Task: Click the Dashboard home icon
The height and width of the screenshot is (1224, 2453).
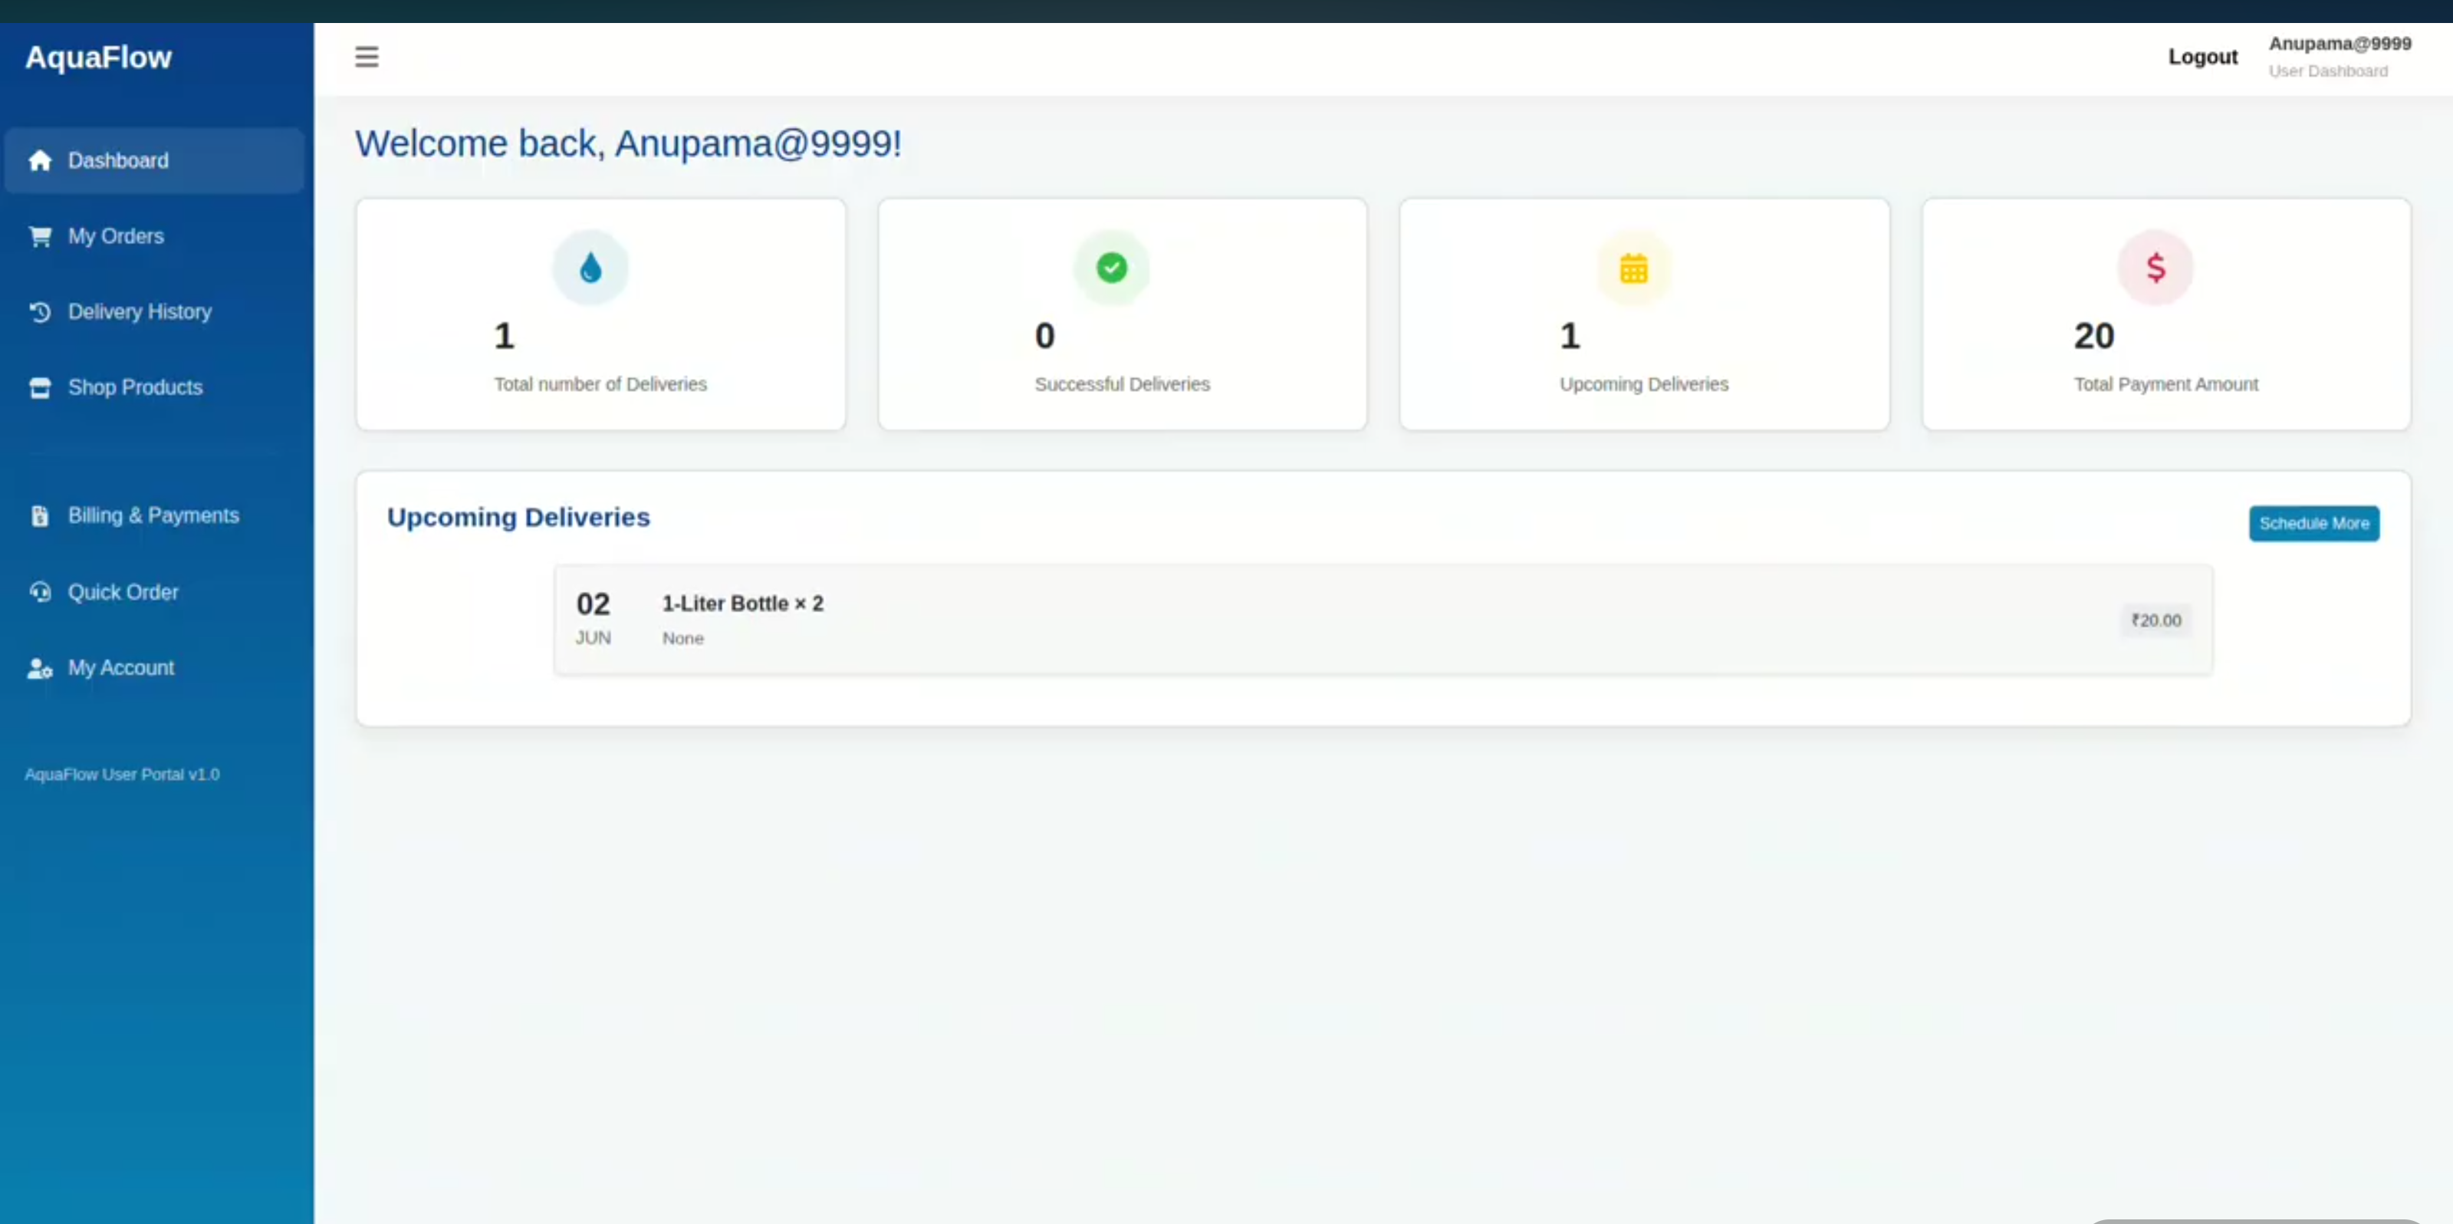Action: click(40, 160)
